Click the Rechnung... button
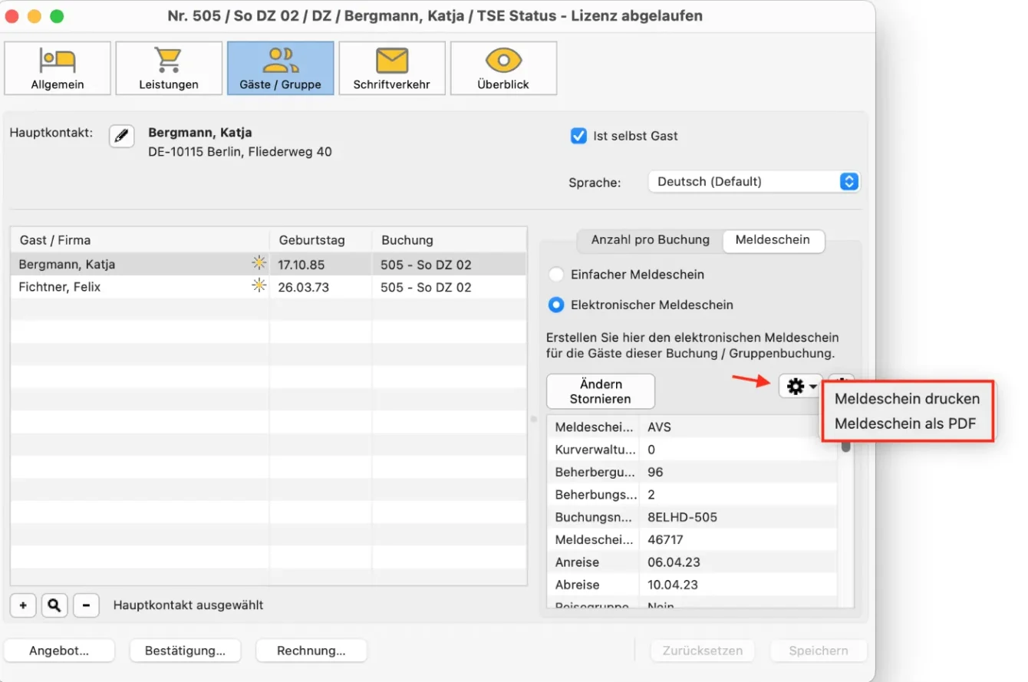Image resolution: width=1028 pixels, height=682 pixels. coord(311,651)
